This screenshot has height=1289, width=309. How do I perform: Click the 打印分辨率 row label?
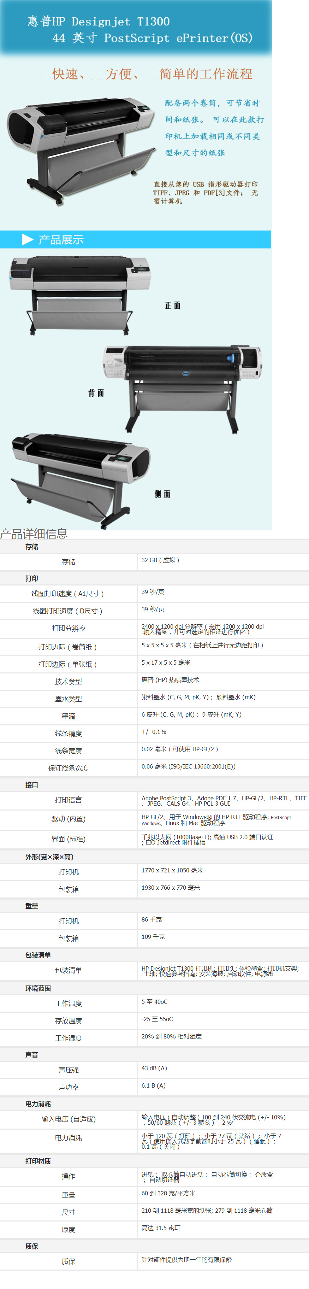[x=69, y=628]
